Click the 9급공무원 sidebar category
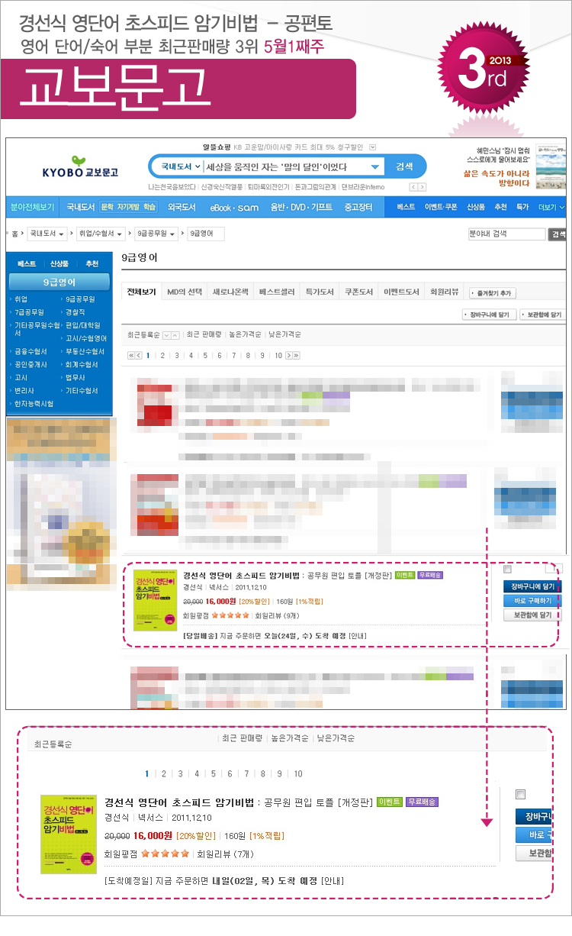 coord(80,299)
